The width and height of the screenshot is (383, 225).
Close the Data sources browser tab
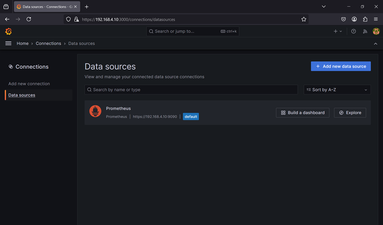(75, 6)
